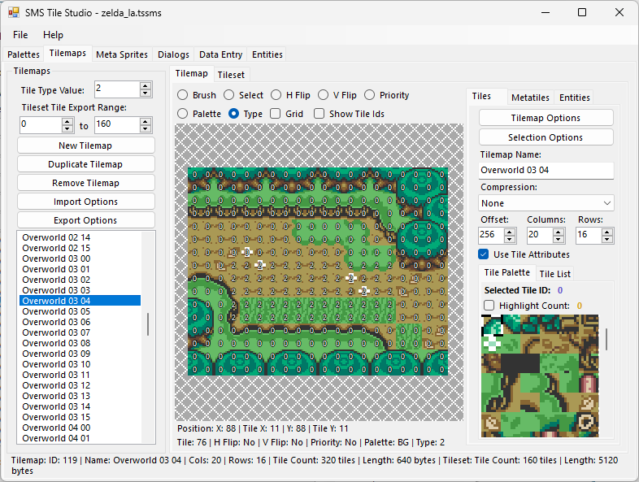Screen dimensions: 639x482
Task: Click the Tile Type Value field
Action: click(117, 89)
